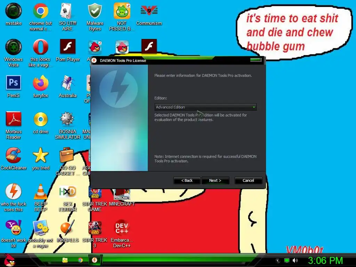Expand the Edition dropdown 'Advanced Edition'
The width and height of the screenshot is (356, 267).
pyautogui.click(x=205, y=107)
